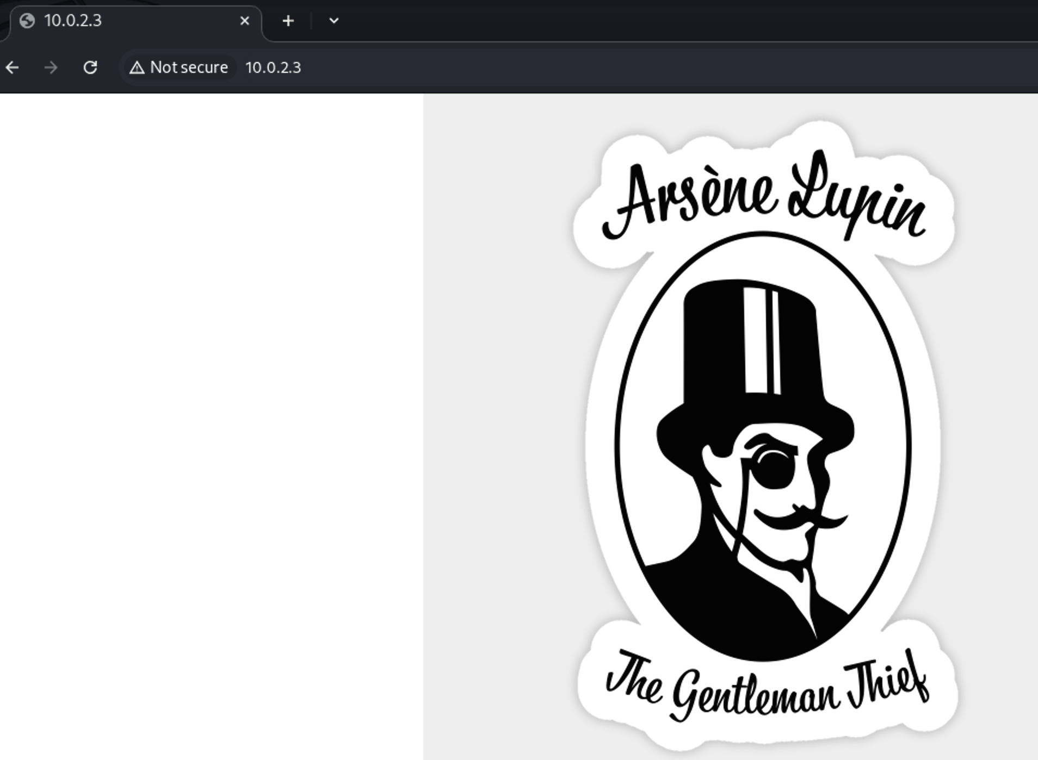The image size is (1038, 760).
Task: Click the globe favicon on the tab
Action: [27, 21]
